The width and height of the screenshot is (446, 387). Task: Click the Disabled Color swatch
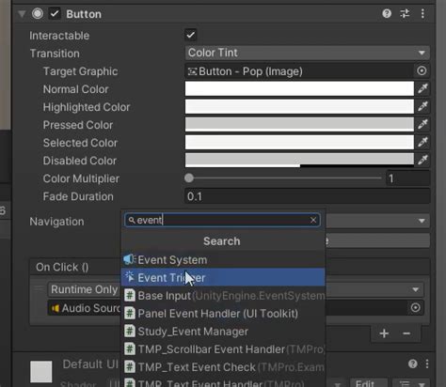(x=299, y=161)
